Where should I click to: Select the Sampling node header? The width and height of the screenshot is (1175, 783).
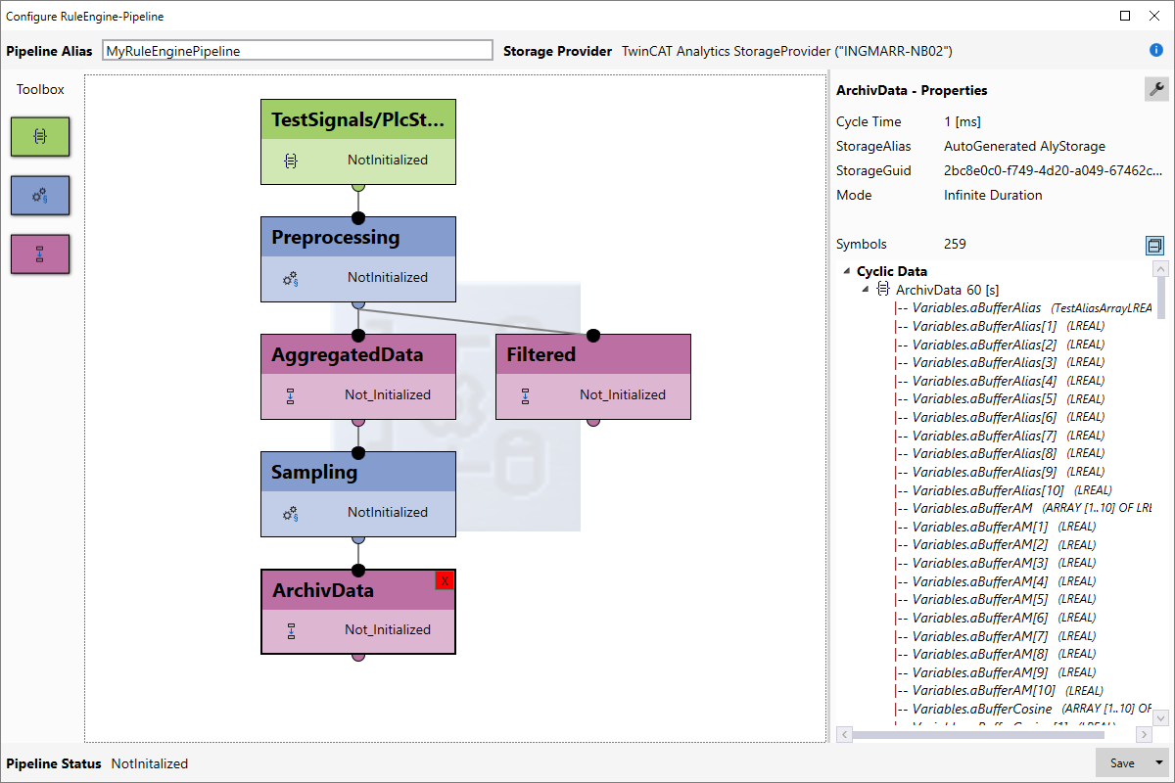(x=358, y=472)
